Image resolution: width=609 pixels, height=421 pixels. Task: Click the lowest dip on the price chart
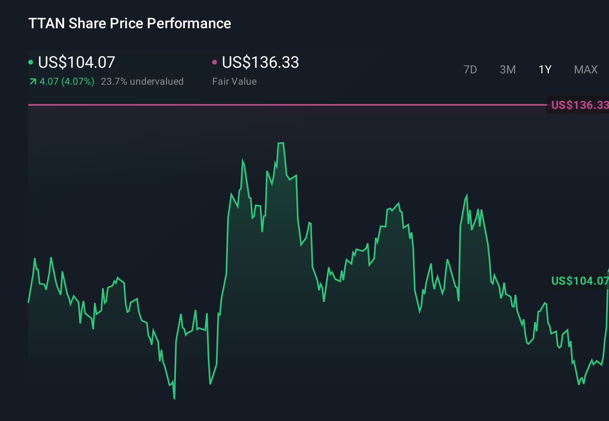pyautogui.click(x=174, y=398)
